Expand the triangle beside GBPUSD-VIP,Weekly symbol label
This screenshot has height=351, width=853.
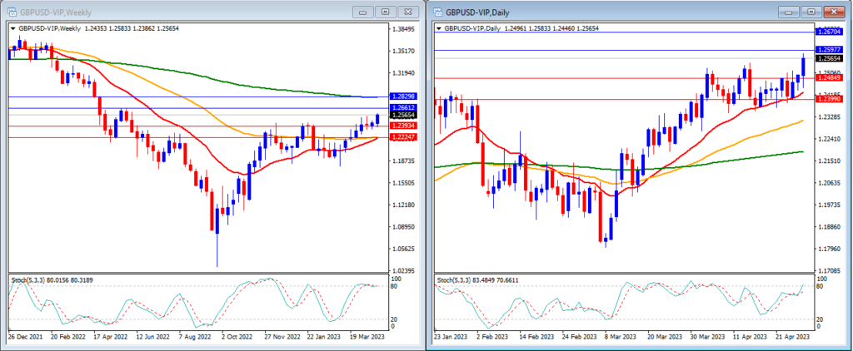tap(13, 27)
